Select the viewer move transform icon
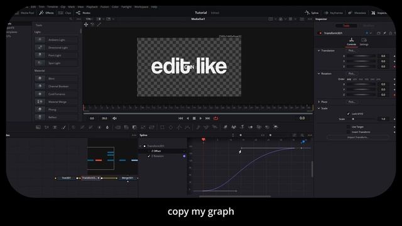The width and height of the screenshot is (402, 226). (x=86, y=24)
